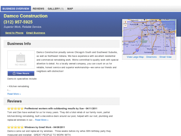Click the five-star rating on Sue's review
The width and height of the screenshot is (181, 136).
[15, 109]
